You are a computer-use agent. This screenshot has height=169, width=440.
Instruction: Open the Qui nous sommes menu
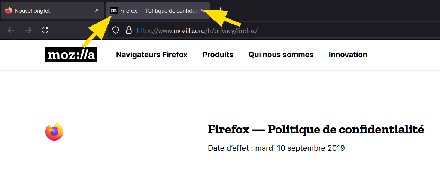(281, 54)
